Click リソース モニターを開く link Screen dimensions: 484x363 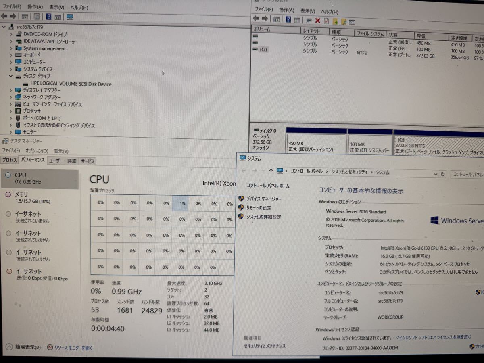73,347
